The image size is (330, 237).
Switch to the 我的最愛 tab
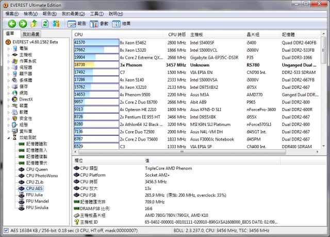[31, 34]
